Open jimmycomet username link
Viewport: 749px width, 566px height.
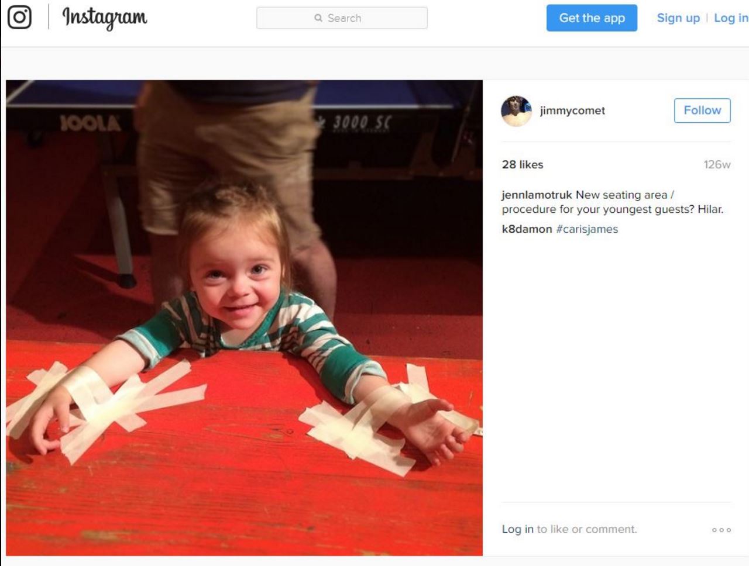click(572, 111)
